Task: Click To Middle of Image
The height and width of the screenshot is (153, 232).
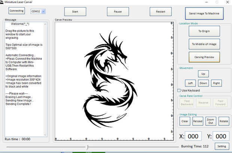Action: pos(204,44)
